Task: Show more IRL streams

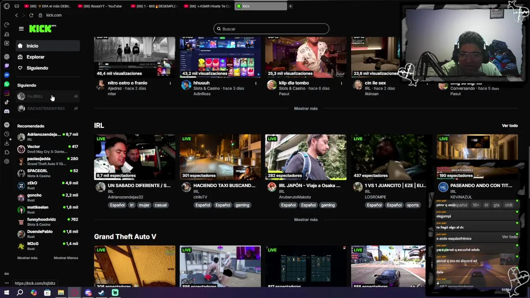Action: click(x=306, y=220)
